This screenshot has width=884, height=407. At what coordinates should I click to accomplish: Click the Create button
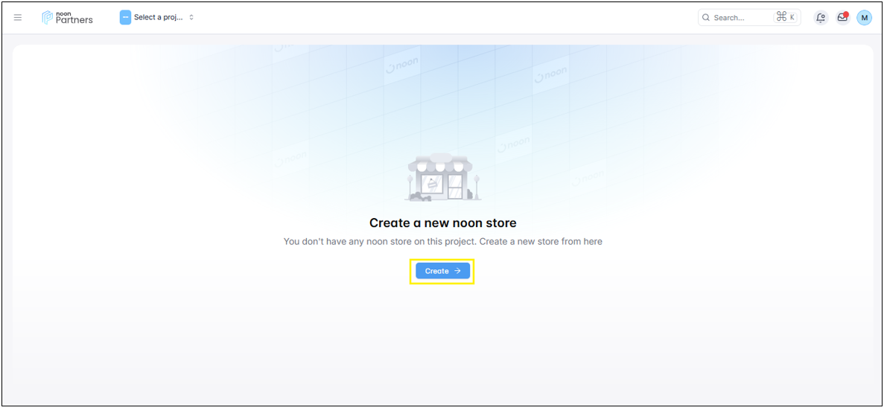(442, 271)
